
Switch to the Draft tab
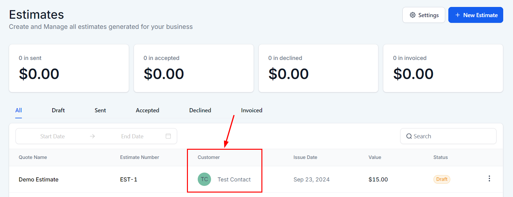(58, 110)
